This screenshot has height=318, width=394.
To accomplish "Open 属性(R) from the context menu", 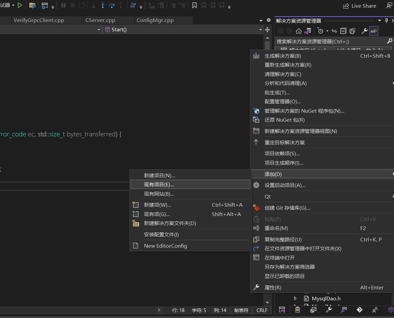I will (x=322, y=287).
